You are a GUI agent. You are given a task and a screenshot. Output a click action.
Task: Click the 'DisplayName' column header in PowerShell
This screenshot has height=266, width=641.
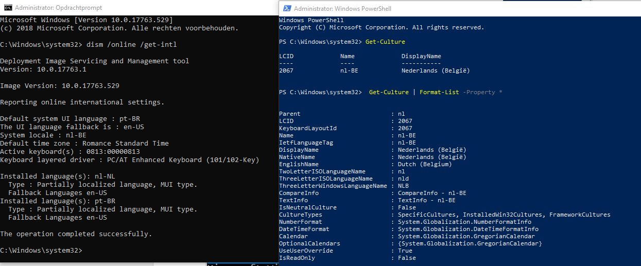(x=421, y=56)
